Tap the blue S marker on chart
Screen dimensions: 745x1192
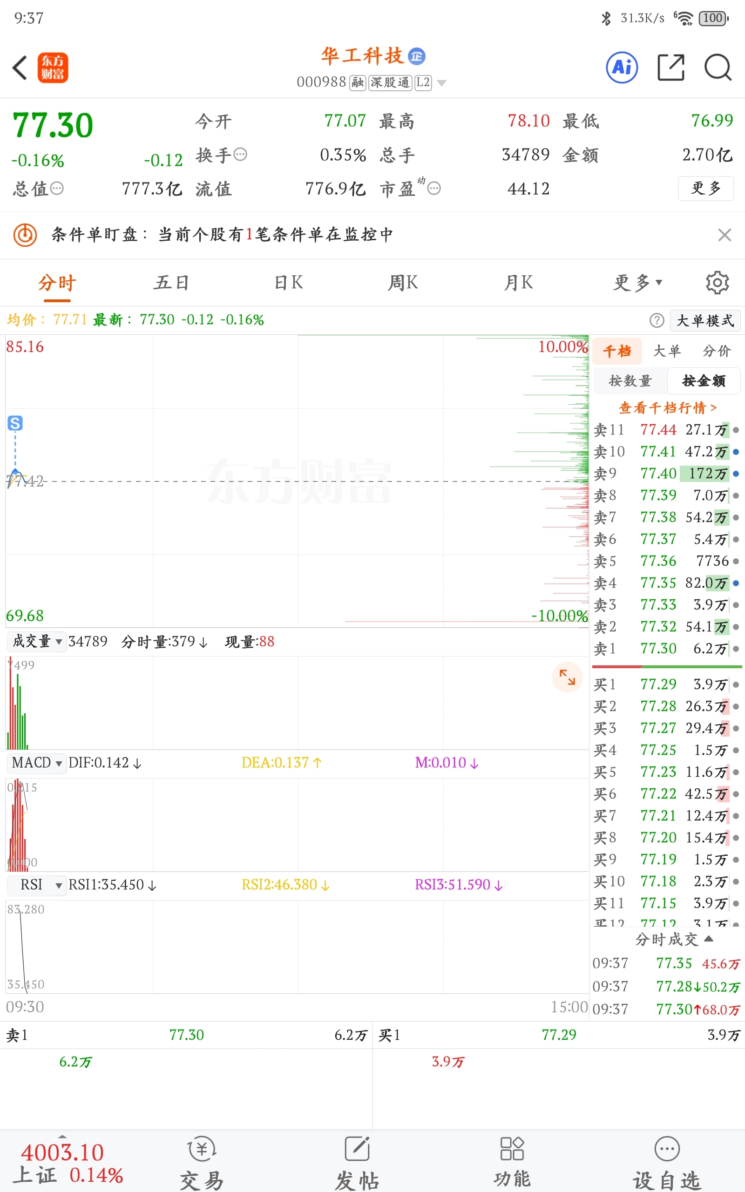click(x=15, y=423)
